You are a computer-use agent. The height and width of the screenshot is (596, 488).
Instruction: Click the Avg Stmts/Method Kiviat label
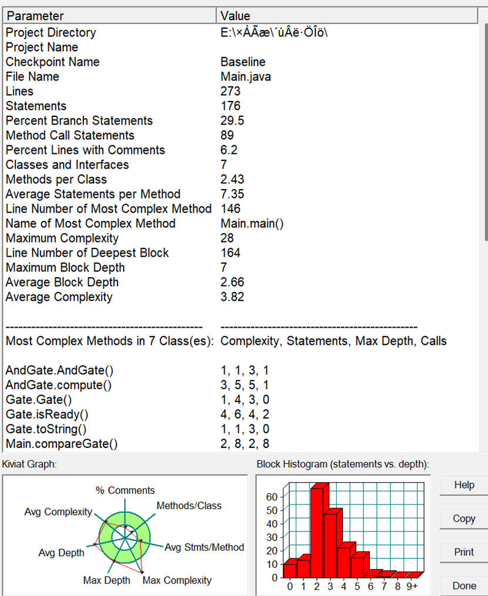[x=205, y=547]
